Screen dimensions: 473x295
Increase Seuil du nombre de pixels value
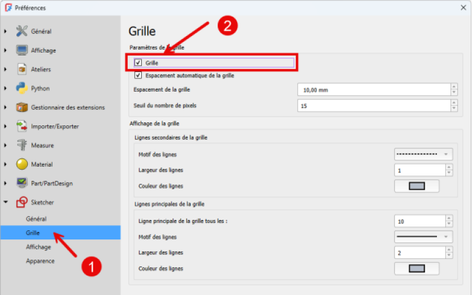(454, 103)
